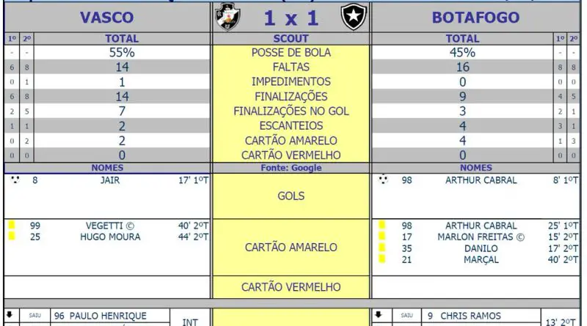Select the VASCO team header
Image resolution: width=587 pixels, height=326 pixels.
106,18
